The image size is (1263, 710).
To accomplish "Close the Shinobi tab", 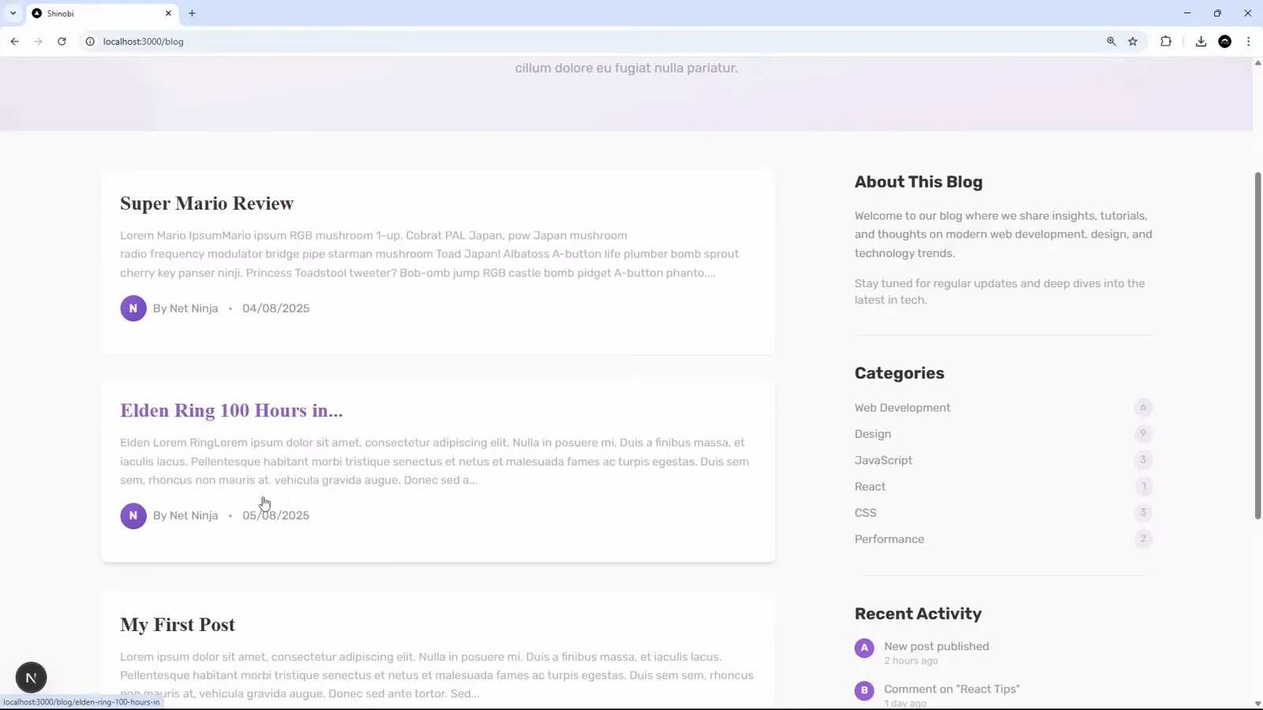I will pyautogui.click(x=168, y=13).
